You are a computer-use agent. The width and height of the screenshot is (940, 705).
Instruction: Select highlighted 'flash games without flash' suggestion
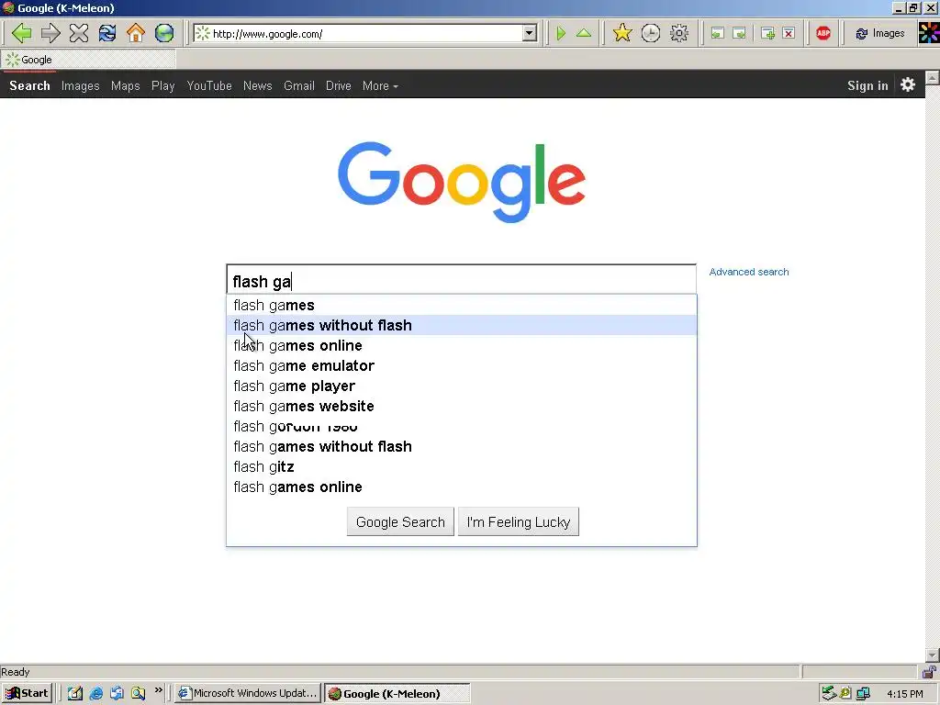(462, 326)
